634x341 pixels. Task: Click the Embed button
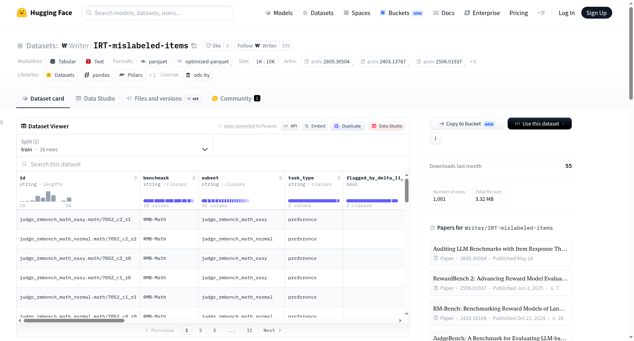tap(315, 126)
